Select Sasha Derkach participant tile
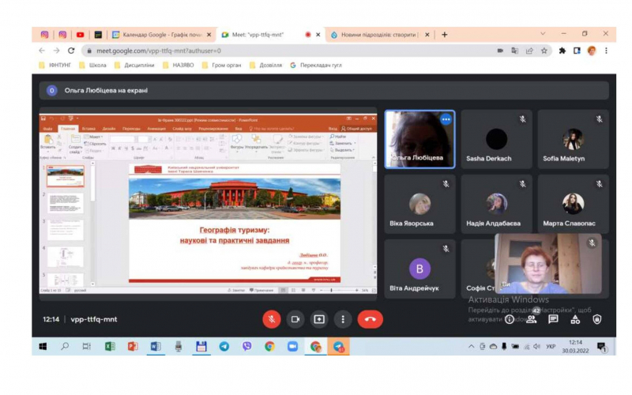 497,140
